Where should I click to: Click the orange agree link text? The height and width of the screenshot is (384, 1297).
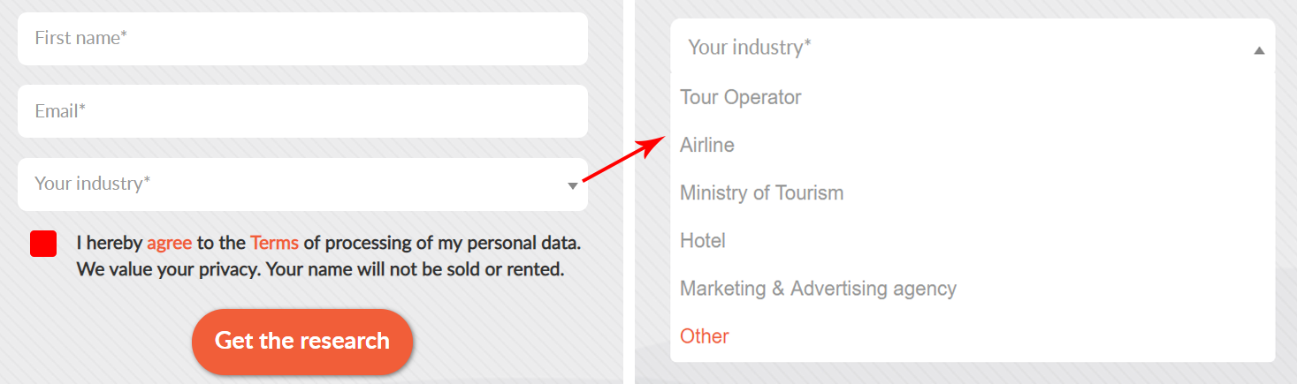pos(169,243)
